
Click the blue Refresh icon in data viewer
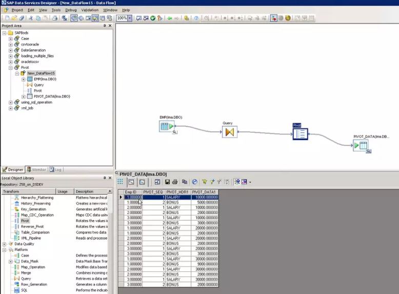pyautogui.click(x=195, y=182)
